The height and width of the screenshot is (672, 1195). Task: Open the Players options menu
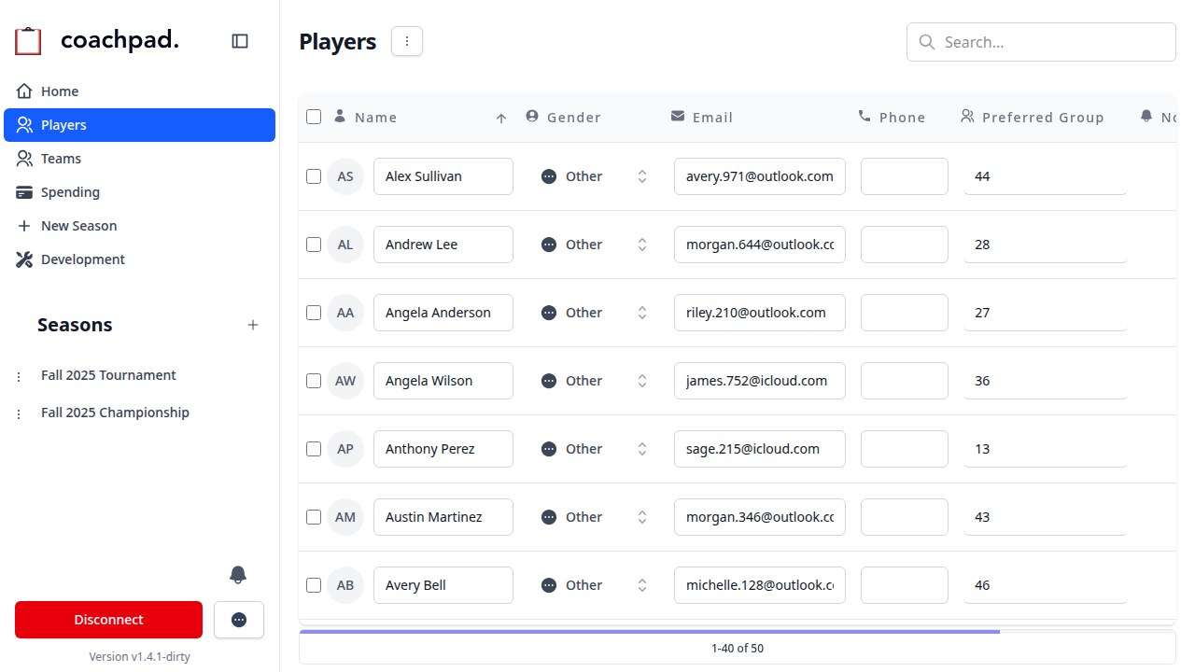click(406, 41)
